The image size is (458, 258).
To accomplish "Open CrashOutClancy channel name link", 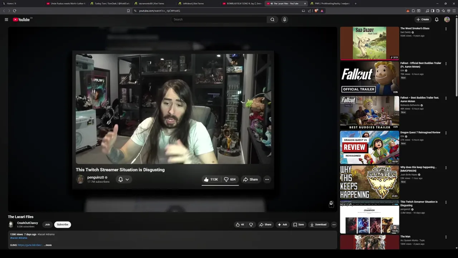I will (28, 223).
